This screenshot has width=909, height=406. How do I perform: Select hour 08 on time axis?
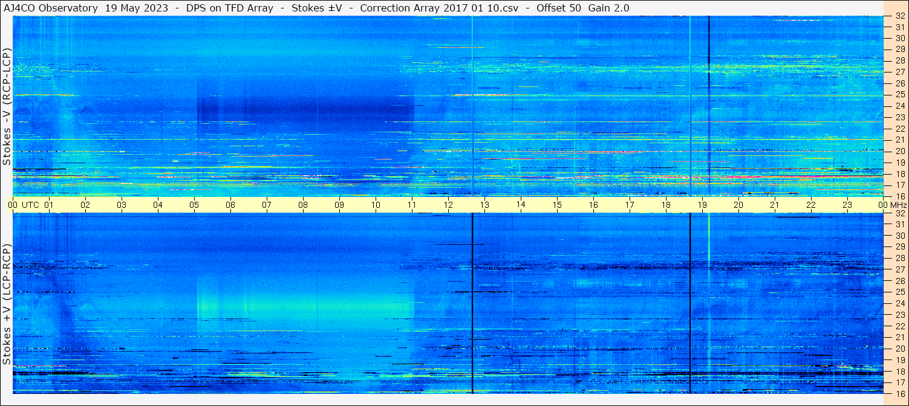303,205
